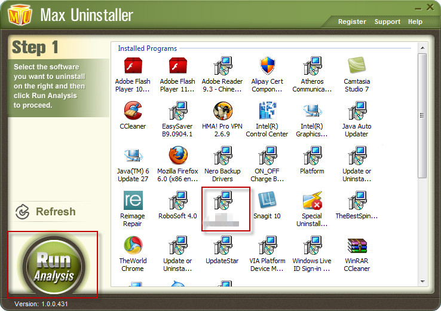Choose Java Auto Updater icon
The width and height of the screenshot is (441, 311).
[357, 111]
